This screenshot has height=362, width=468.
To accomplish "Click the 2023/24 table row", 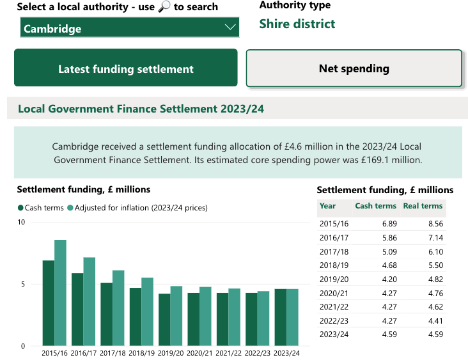I will (381, 334).
